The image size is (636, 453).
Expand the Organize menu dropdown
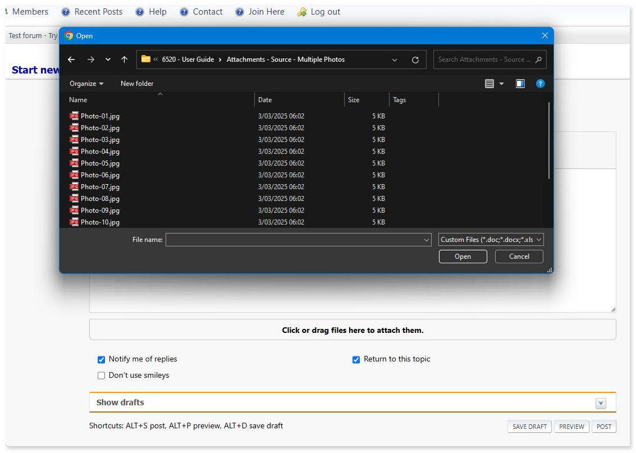86,84
